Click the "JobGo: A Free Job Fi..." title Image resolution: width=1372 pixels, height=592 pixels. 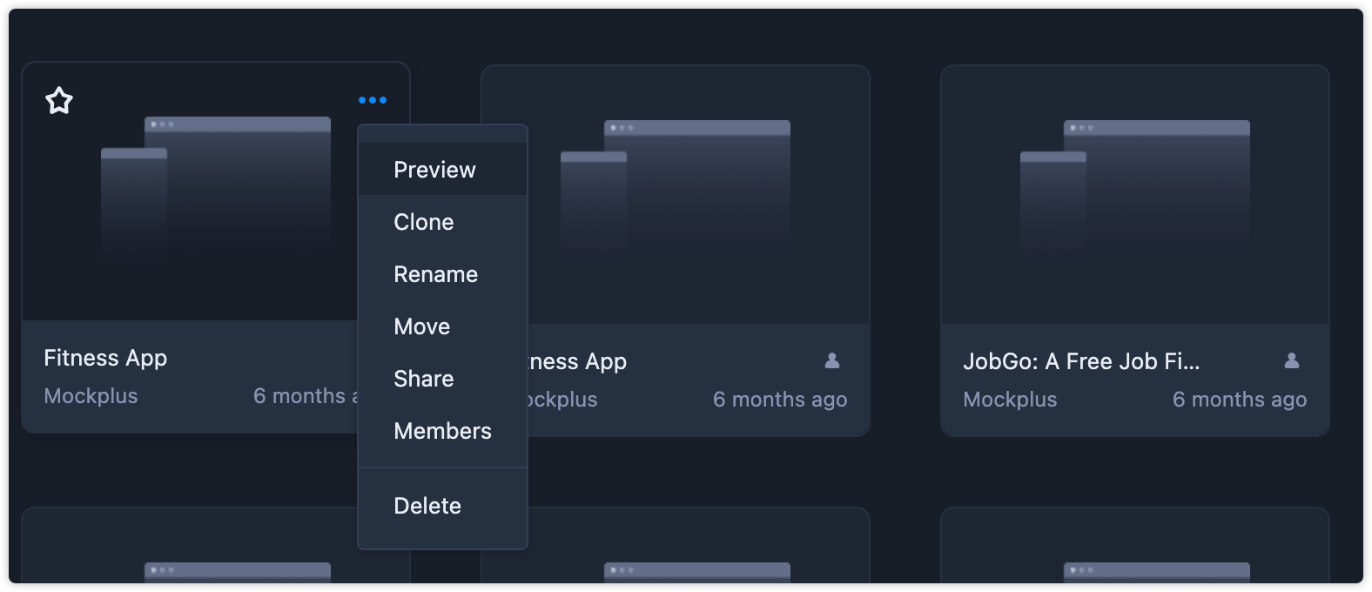pyautogui.click(x=1081, y=361)
